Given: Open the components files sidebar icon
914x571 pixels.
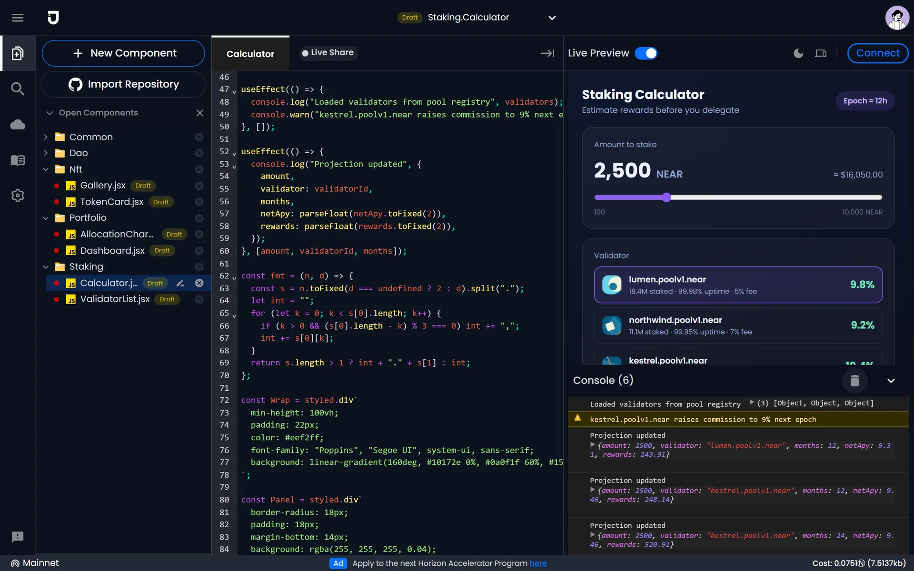Looking at the screenshot, I should tap(18, 53).
